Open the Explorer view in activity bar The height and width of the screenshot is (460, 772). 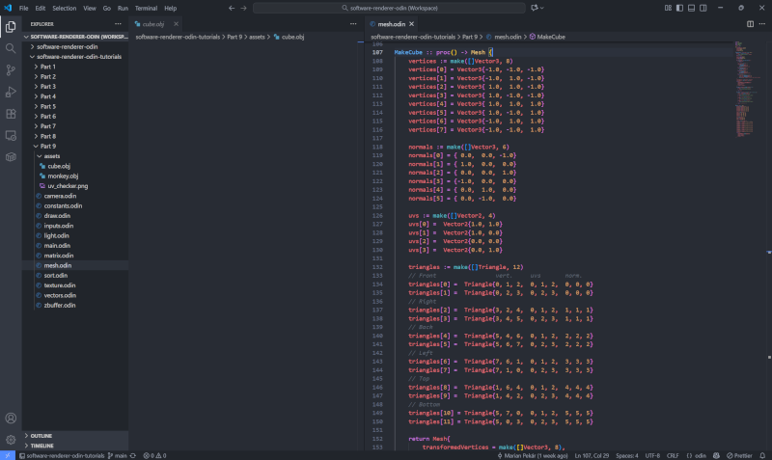[x=11, y=27]
